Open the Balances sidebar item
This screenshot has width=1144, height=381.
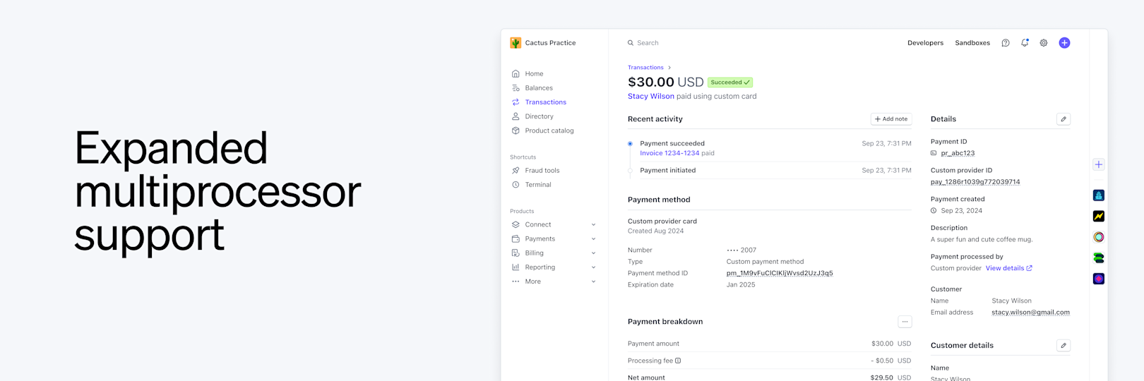coord(539,88)
